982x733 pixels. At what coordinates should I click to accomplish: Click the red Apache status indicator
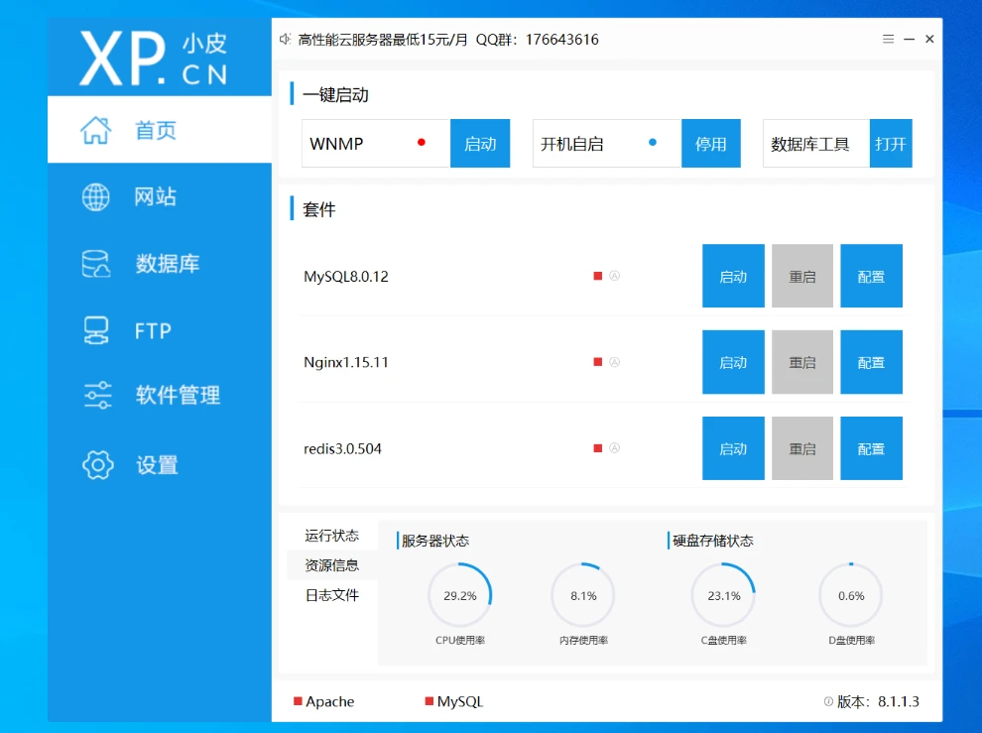coord(299,701)
